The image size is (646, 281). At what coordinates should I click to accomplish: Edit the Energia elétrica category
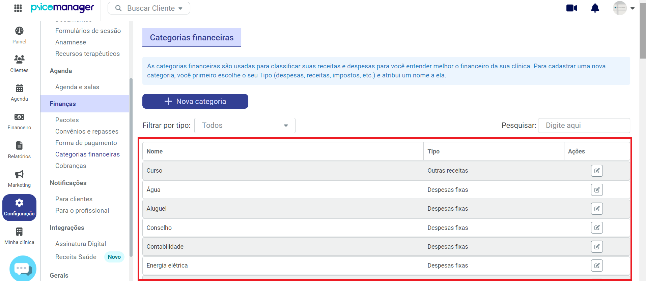pos(597,266)
